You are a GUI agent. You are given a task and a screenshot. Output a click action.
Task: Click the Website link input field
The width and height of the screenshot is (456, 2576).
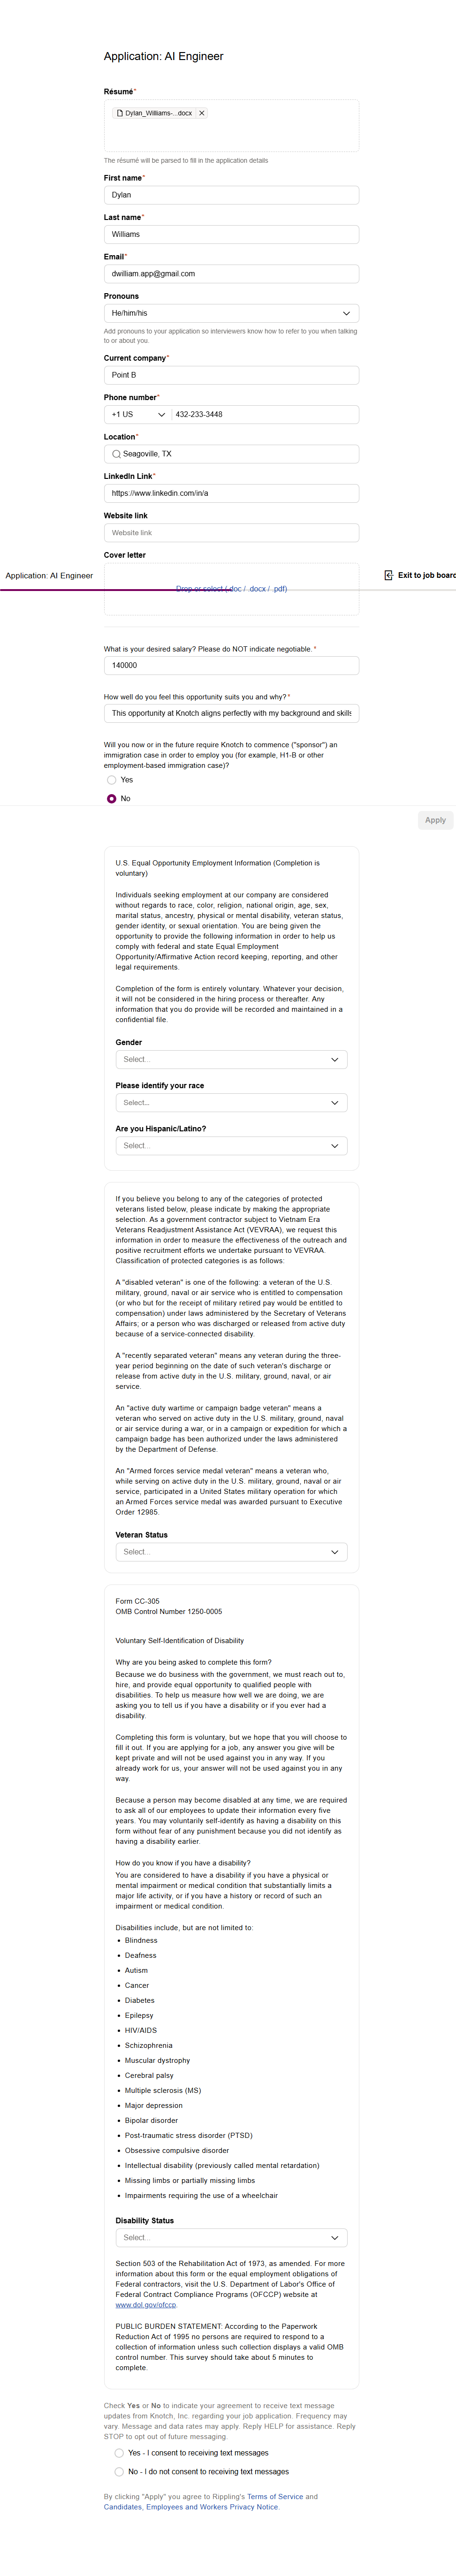(x=231, y=533)
